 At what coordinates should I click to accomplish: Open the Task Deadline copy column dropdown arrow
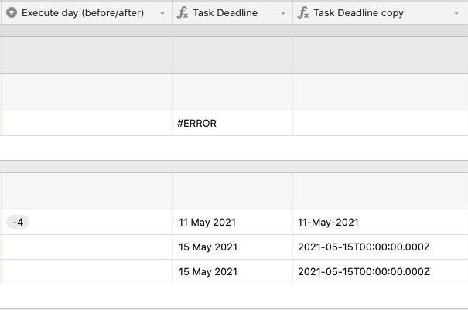[456, 13]
